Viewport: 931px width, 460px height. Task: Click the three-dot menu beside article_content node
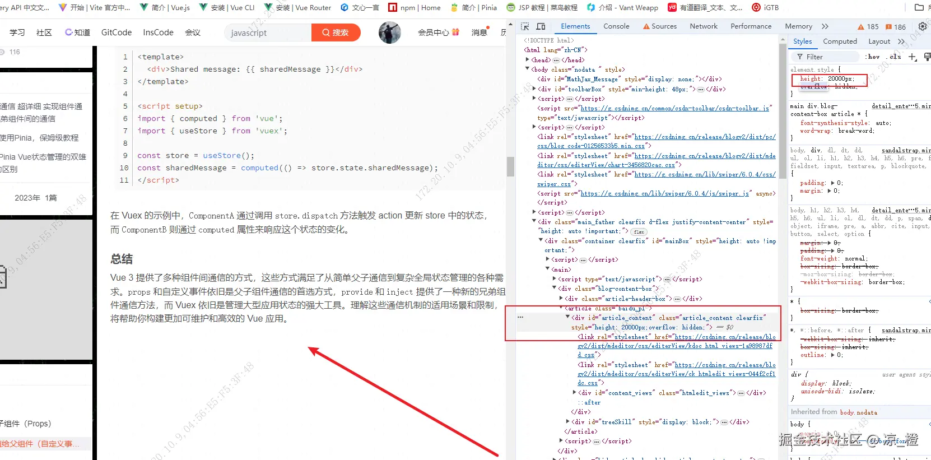point(520,317)
